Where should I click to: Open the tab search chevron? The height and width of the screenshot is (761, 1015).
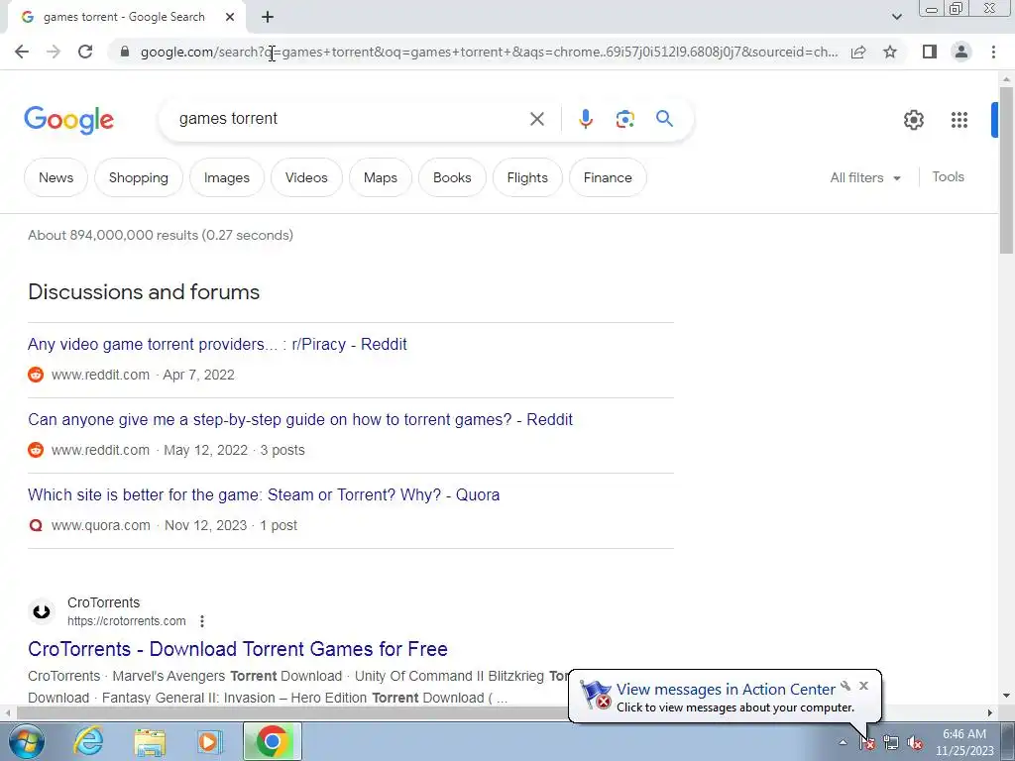[x=896, y=17]
